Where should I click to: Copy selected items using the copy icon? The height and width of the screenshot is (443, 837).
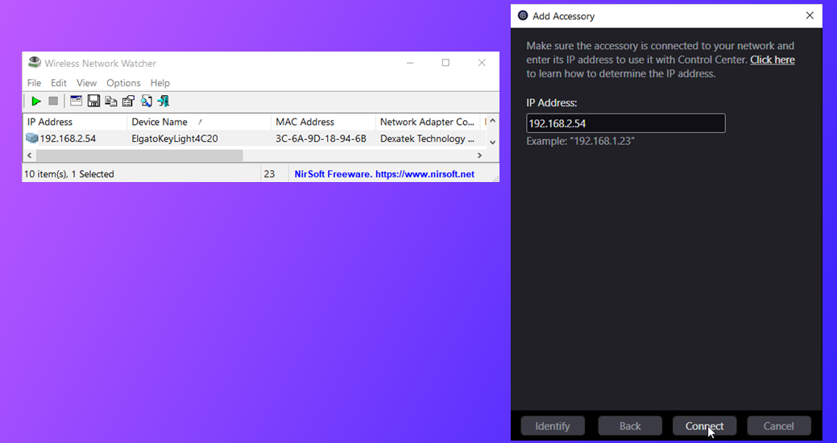[x=111, y=101]
